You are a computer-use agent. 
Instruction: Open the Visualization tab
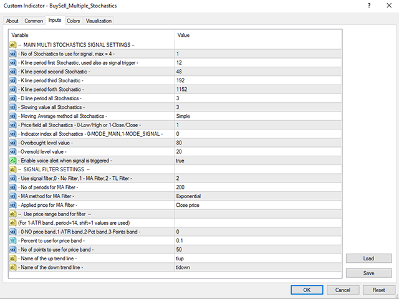click(x=99, y=21)
